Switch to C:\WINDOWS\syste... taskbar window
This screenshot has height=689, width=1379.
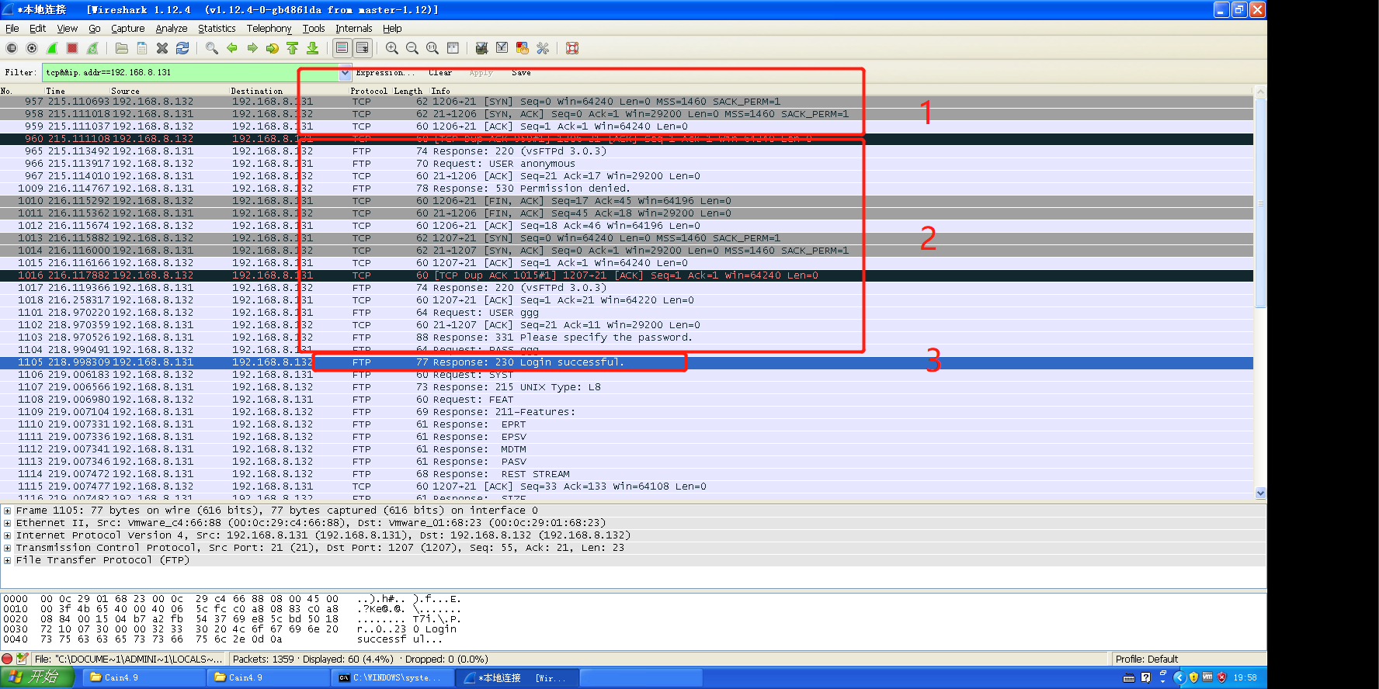click(x=392, y=677)
